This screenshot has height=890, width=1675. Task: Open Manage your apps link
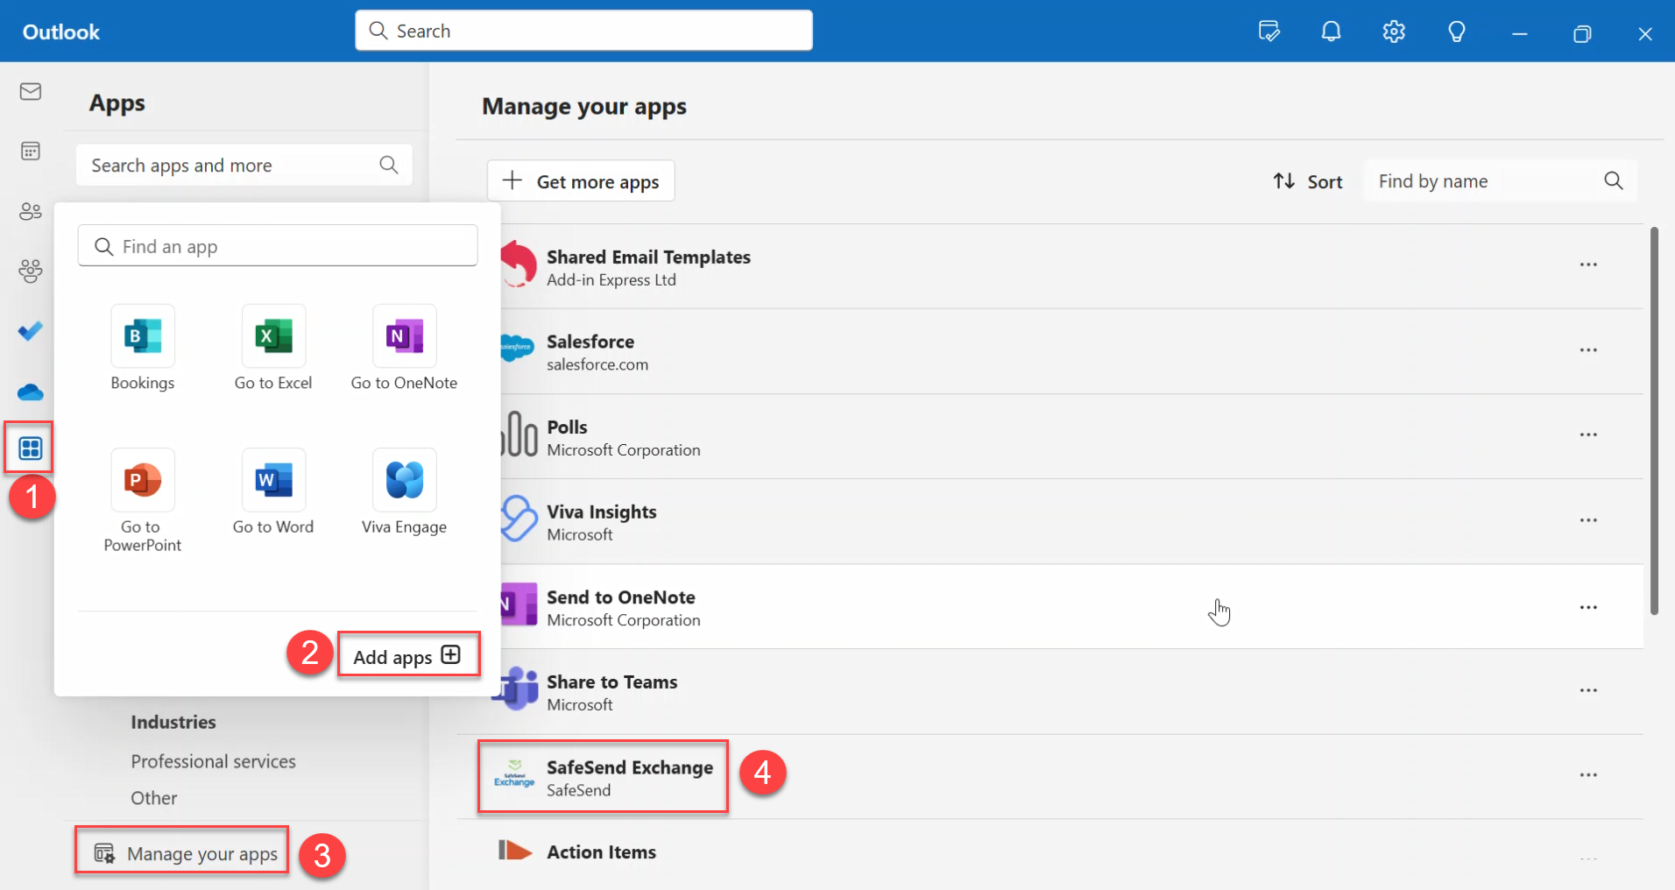coord(185,852)
